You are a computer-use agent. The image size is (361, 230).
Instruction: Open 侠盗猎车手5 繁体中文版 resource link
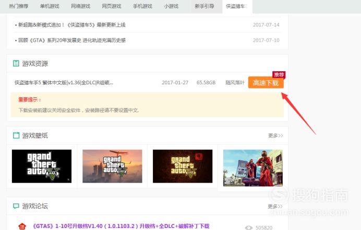click(x=64, y=82)
